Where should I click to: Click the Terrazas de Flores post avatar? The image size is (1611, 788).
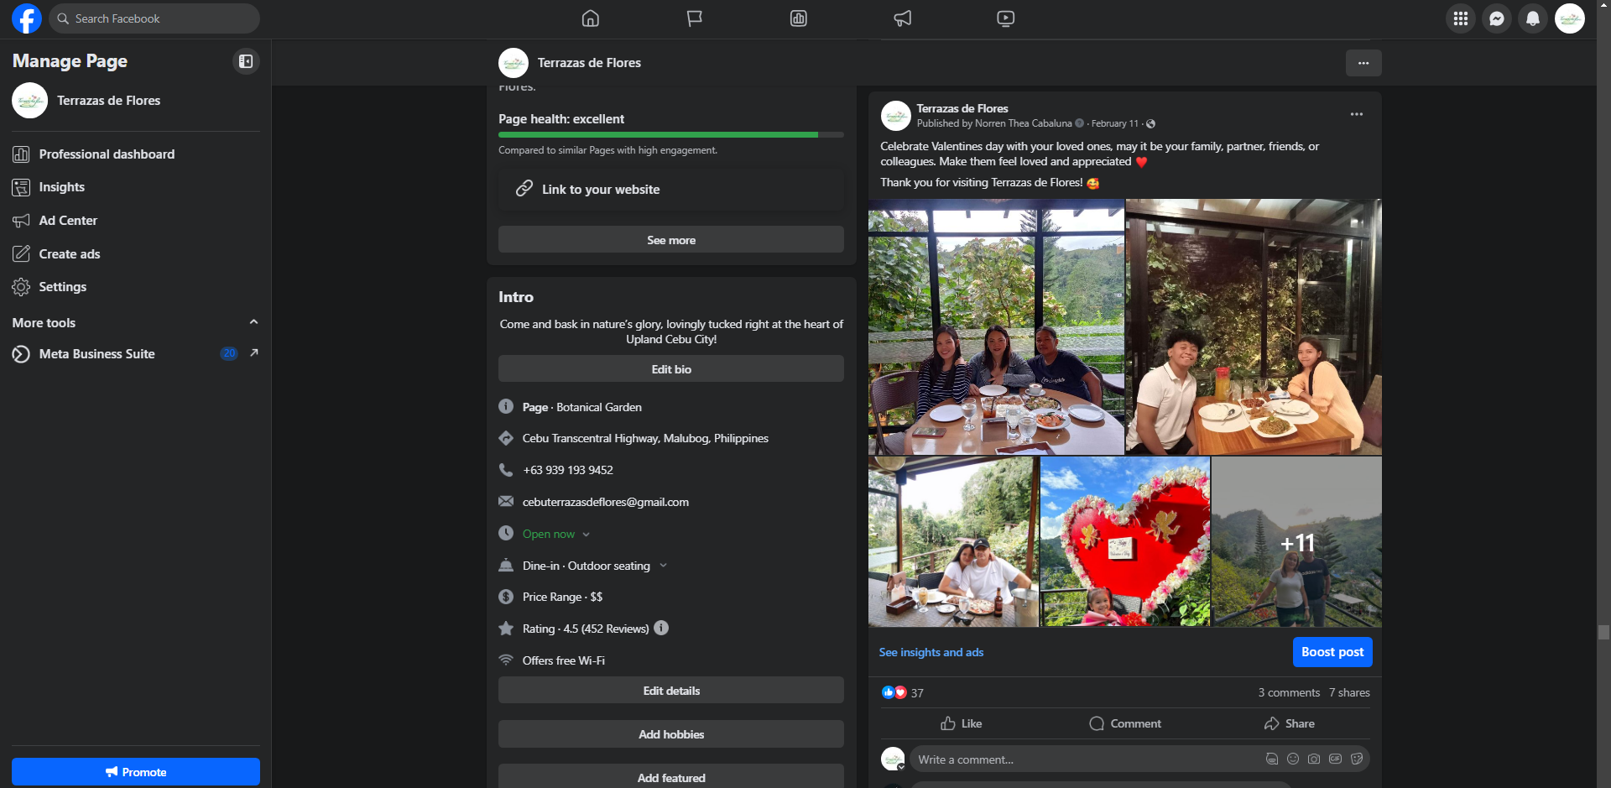(x=896, y=116)
